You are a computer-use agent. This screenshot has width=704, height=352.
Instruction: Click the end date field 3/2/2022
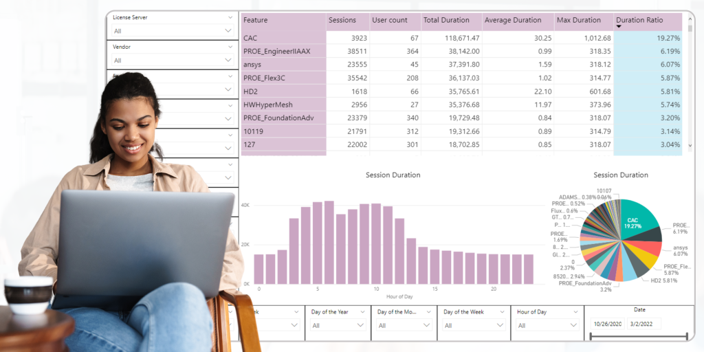click(645, 324)
